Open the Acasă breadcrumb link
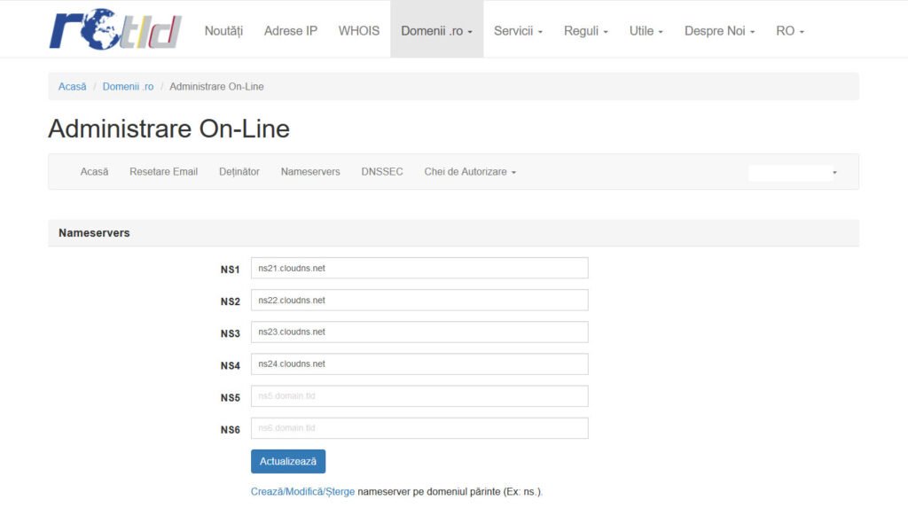 [72, 86]
